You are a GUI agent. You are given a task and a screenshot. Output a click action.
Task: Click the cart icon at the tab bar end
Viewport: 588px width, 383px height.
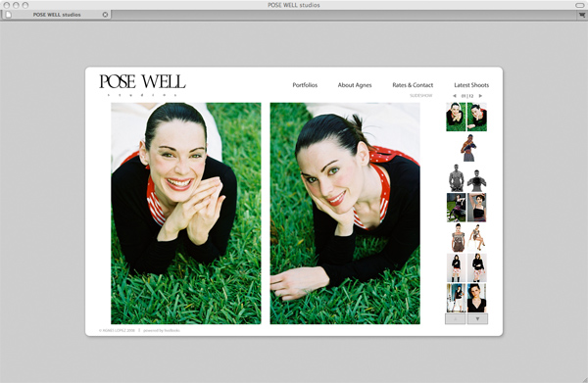581,15
